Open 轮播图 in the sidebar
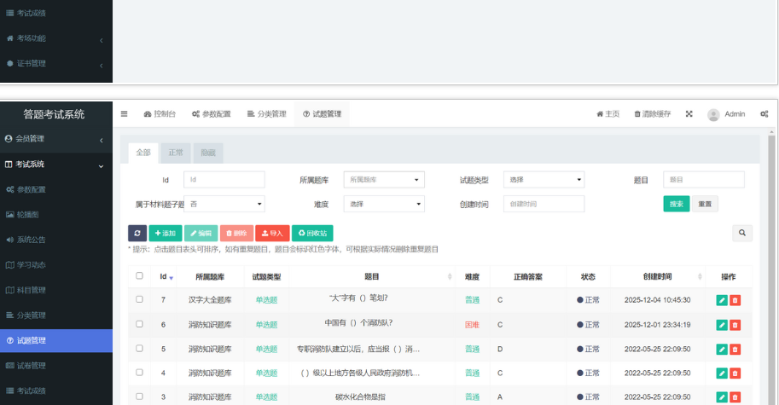Image resolution: width=779 pixels, height=405 pixels. pos(56,214)
